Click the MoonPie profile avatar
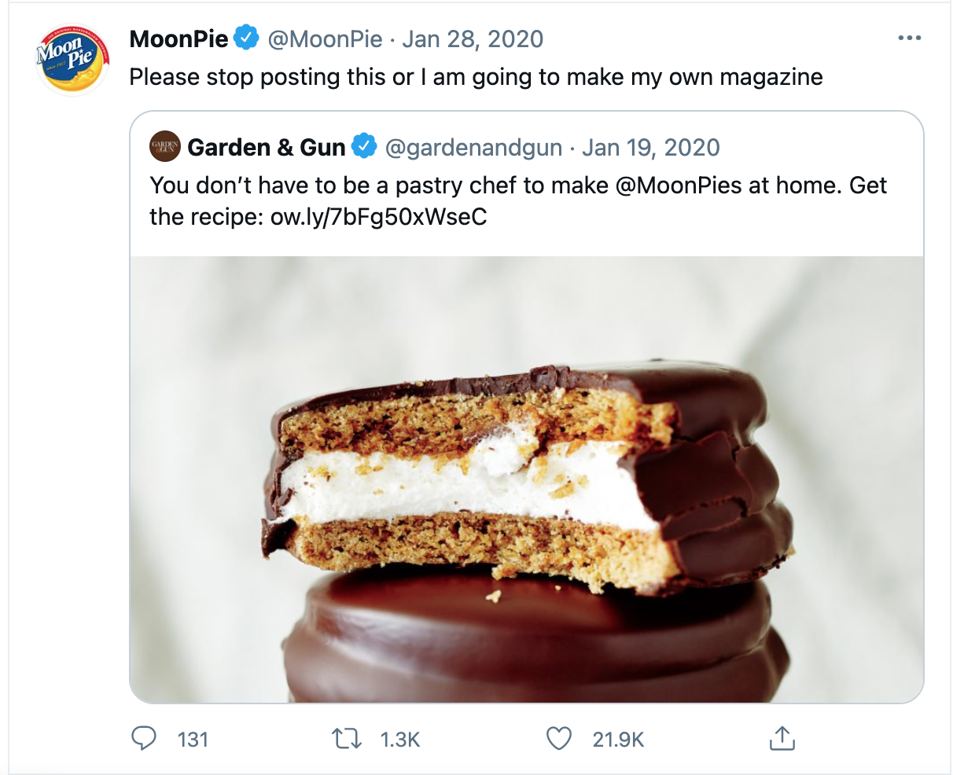 click(x=72, y=61)
